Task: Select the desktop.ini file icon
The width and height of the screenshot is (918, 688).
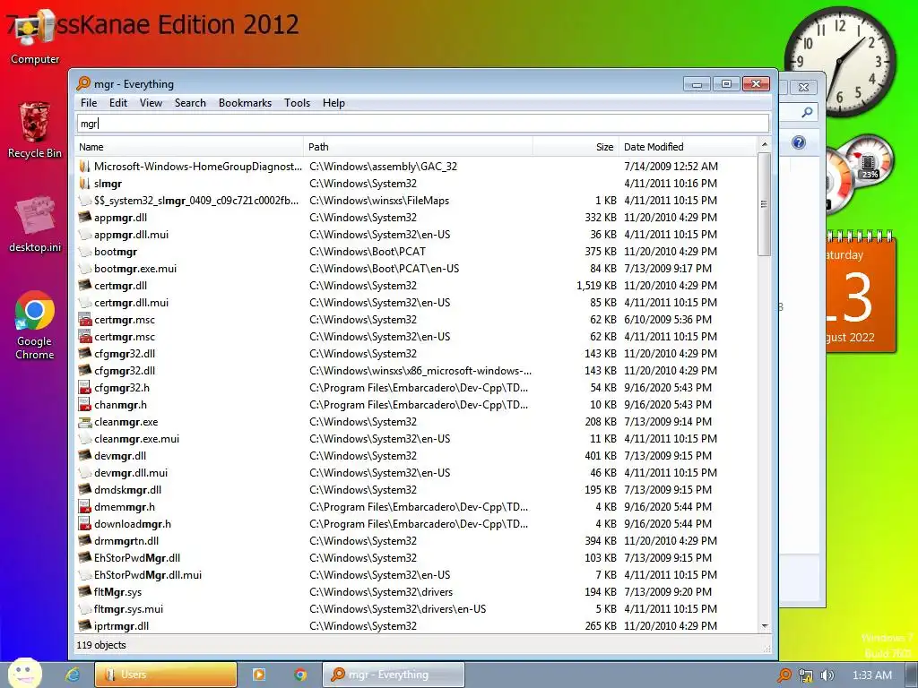Action: (x=35, y=223)
